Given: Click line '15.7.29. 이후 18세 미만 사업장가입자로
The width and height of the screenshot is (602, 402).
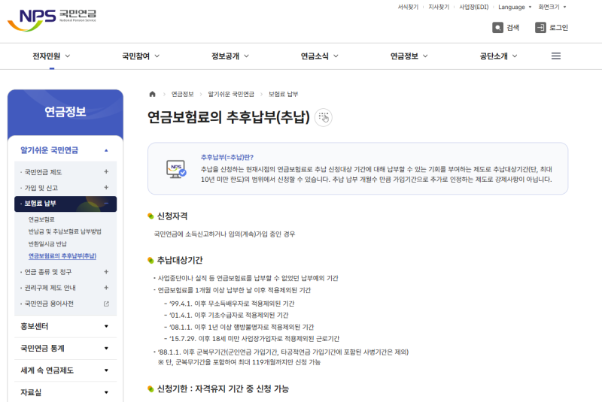Looking at the screenshot, I should coord(254,338).
